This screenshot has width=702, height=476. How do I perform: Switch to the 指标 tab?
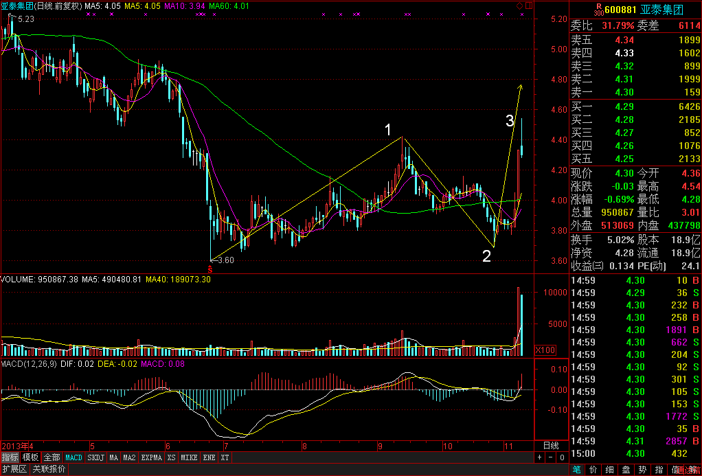(10, 457)
